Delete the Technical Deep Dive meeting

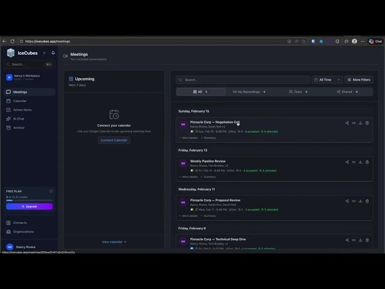(367, 240)
